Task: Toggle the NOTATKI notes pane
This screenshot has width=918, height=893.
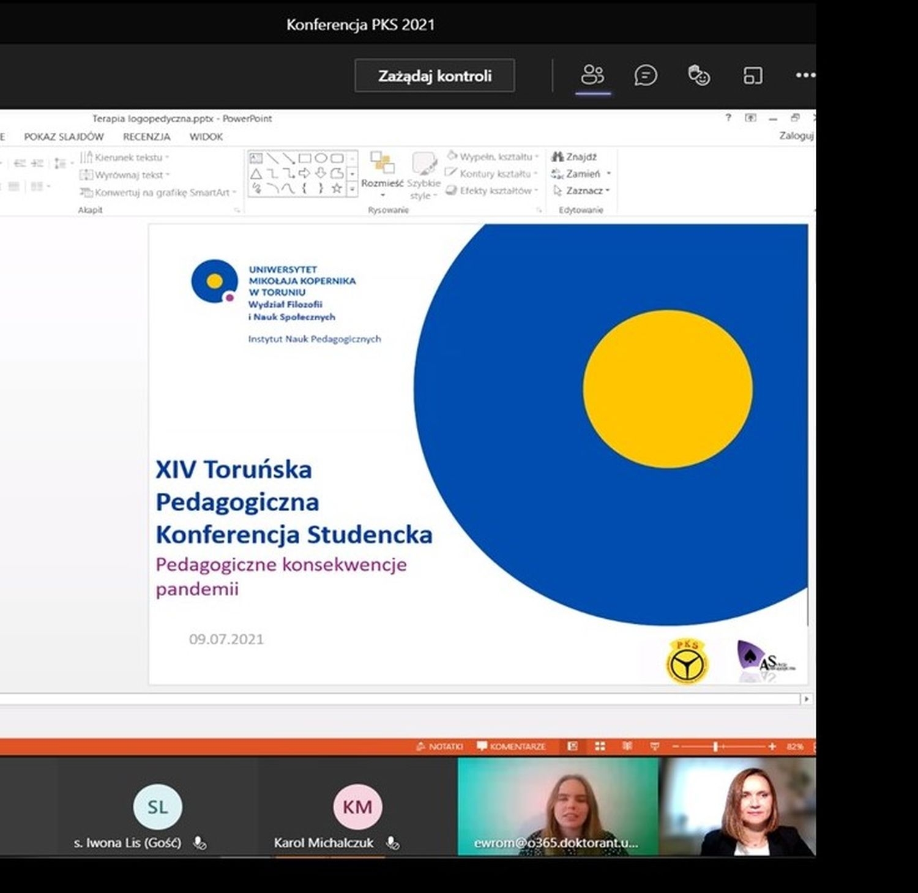Action: coord(439,746)
